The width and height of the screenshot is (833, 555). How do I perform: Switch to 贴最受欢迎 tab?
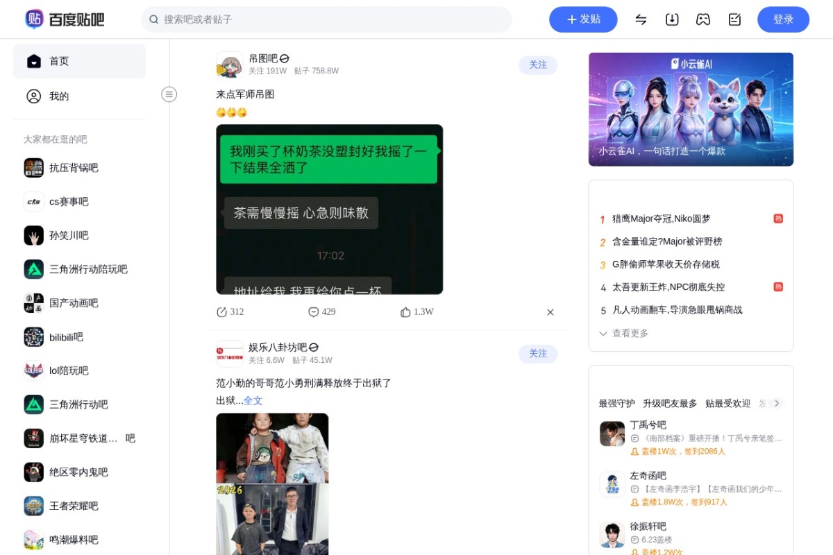click(727, 404)
